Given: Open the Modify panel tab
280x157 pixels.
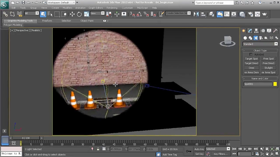Looking at the screenshot, I should click(250, 31).
